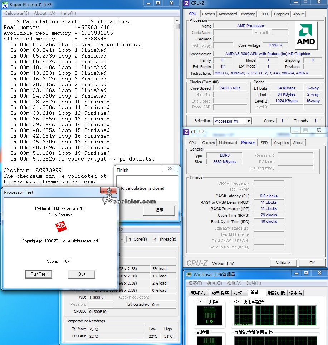This screenshot has height=345, width=328.
Task: Click the AMD logo in CPU-Z
Action: coord(306,35)
